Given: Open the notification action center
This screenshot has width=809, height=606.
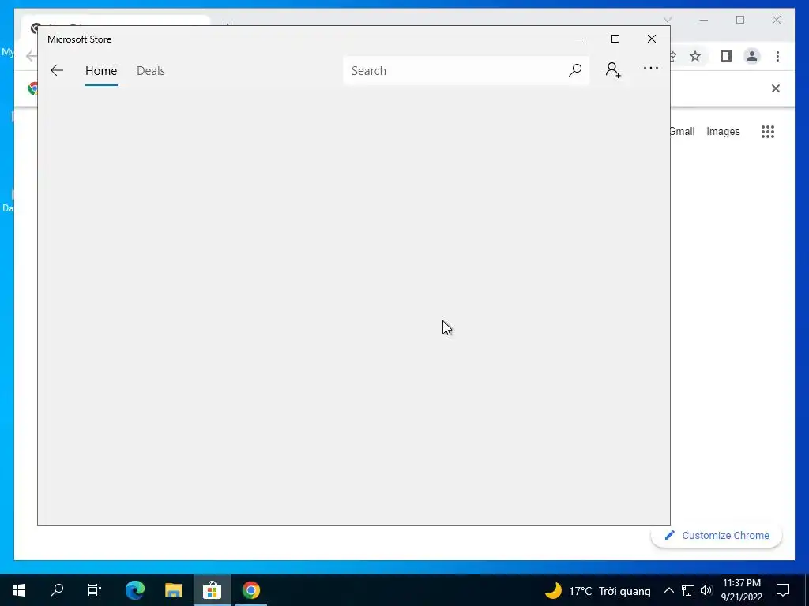Looking at the screenshot, I should tap(783, 590).
